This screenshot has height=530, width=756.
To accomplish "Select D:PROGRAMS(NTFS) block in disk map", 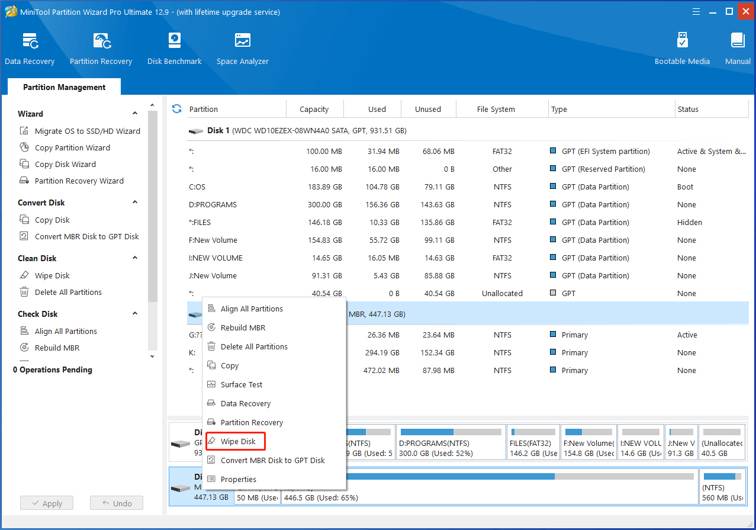I will [451, 442].
